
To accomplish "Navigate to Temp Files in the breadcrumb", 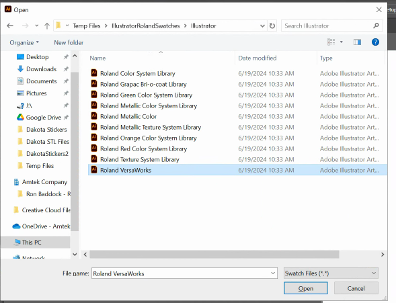I will pos(87,26).
